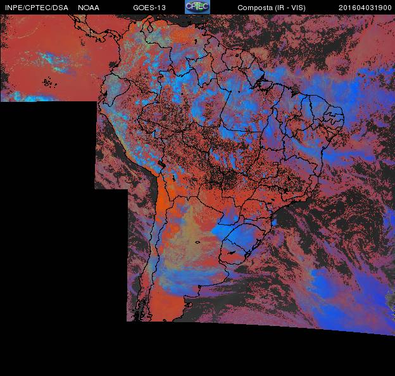Select the GOES-13 satellite label
Screen dimensions: 395x376
(x=151, y=8)
